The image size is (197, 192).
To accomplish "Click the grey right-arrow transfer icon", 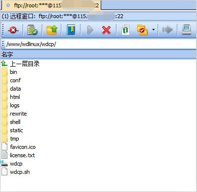I will coord(168,30).
